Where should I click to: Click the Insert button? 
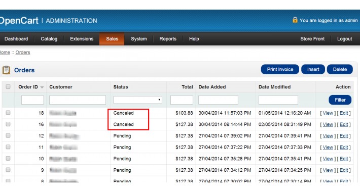click(x=313, y=69)
